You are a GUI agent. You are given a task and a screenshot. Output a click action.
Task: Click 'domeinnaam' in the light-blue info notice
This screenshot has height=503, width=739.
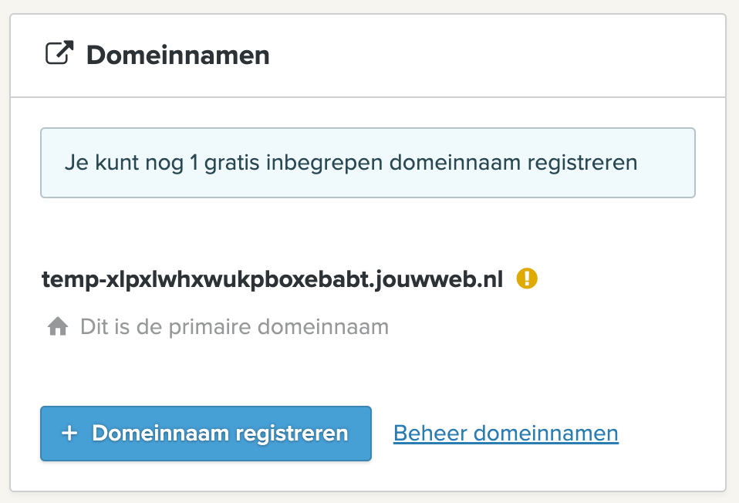click(450, 164)
